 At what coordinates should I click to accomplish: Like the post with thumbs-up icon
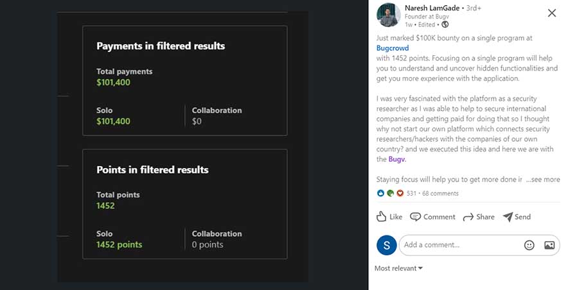[x=382, y=217]
